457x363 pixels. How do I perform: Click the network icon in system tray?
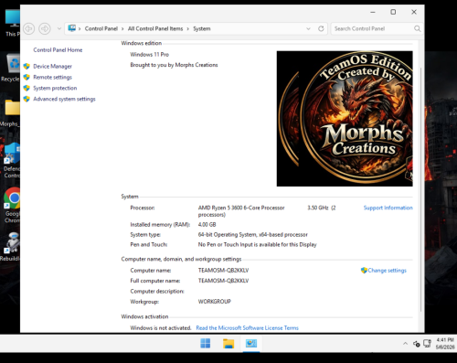coord(427,344)
